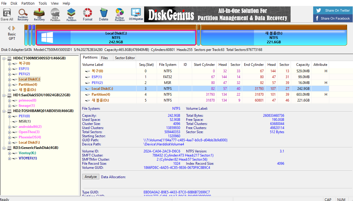Expand the Ventoy(K:) tree node
The image size is (353, 201).
(9, 153)
